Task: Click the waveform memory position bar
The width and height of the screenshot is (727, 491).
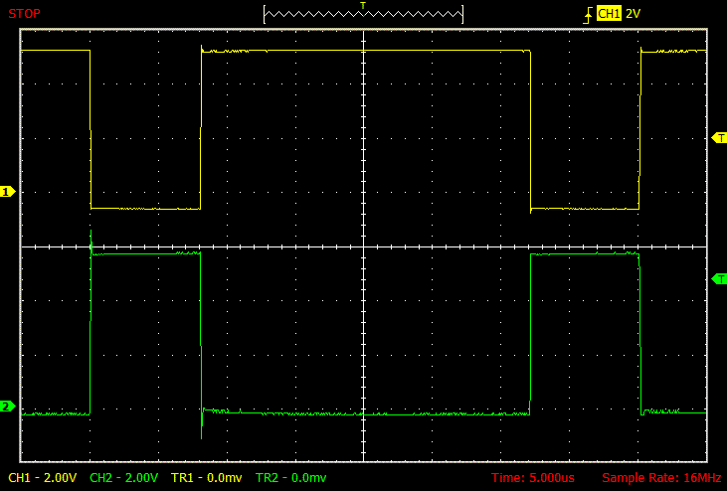Action: click(x=363, y=14)
